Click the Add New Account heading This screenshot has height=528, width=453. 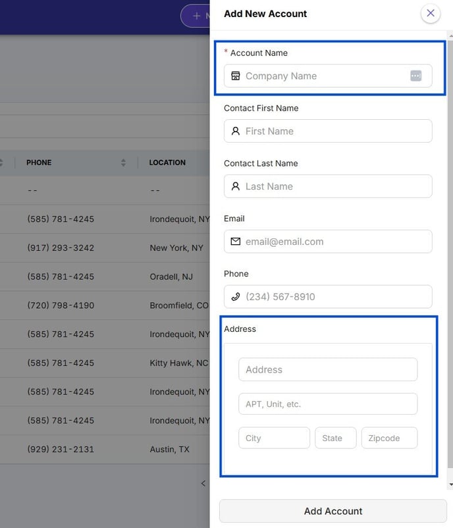click(265, 14)
